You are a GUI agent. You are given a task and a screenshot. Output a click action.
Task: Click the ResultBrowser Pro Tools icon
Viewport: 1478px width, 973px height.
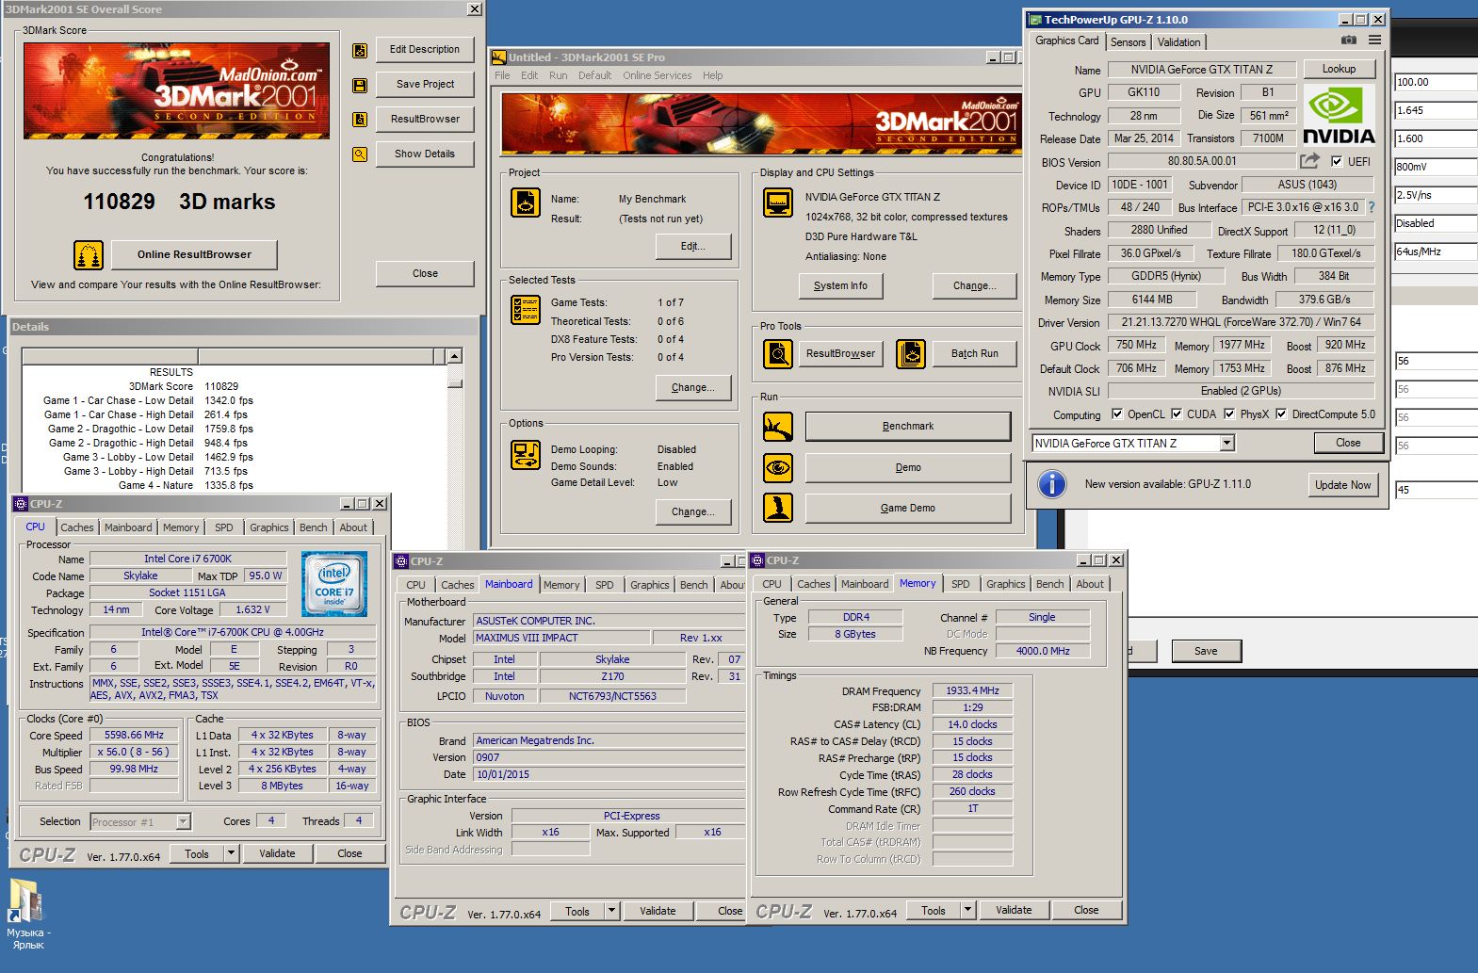point(778,354)
